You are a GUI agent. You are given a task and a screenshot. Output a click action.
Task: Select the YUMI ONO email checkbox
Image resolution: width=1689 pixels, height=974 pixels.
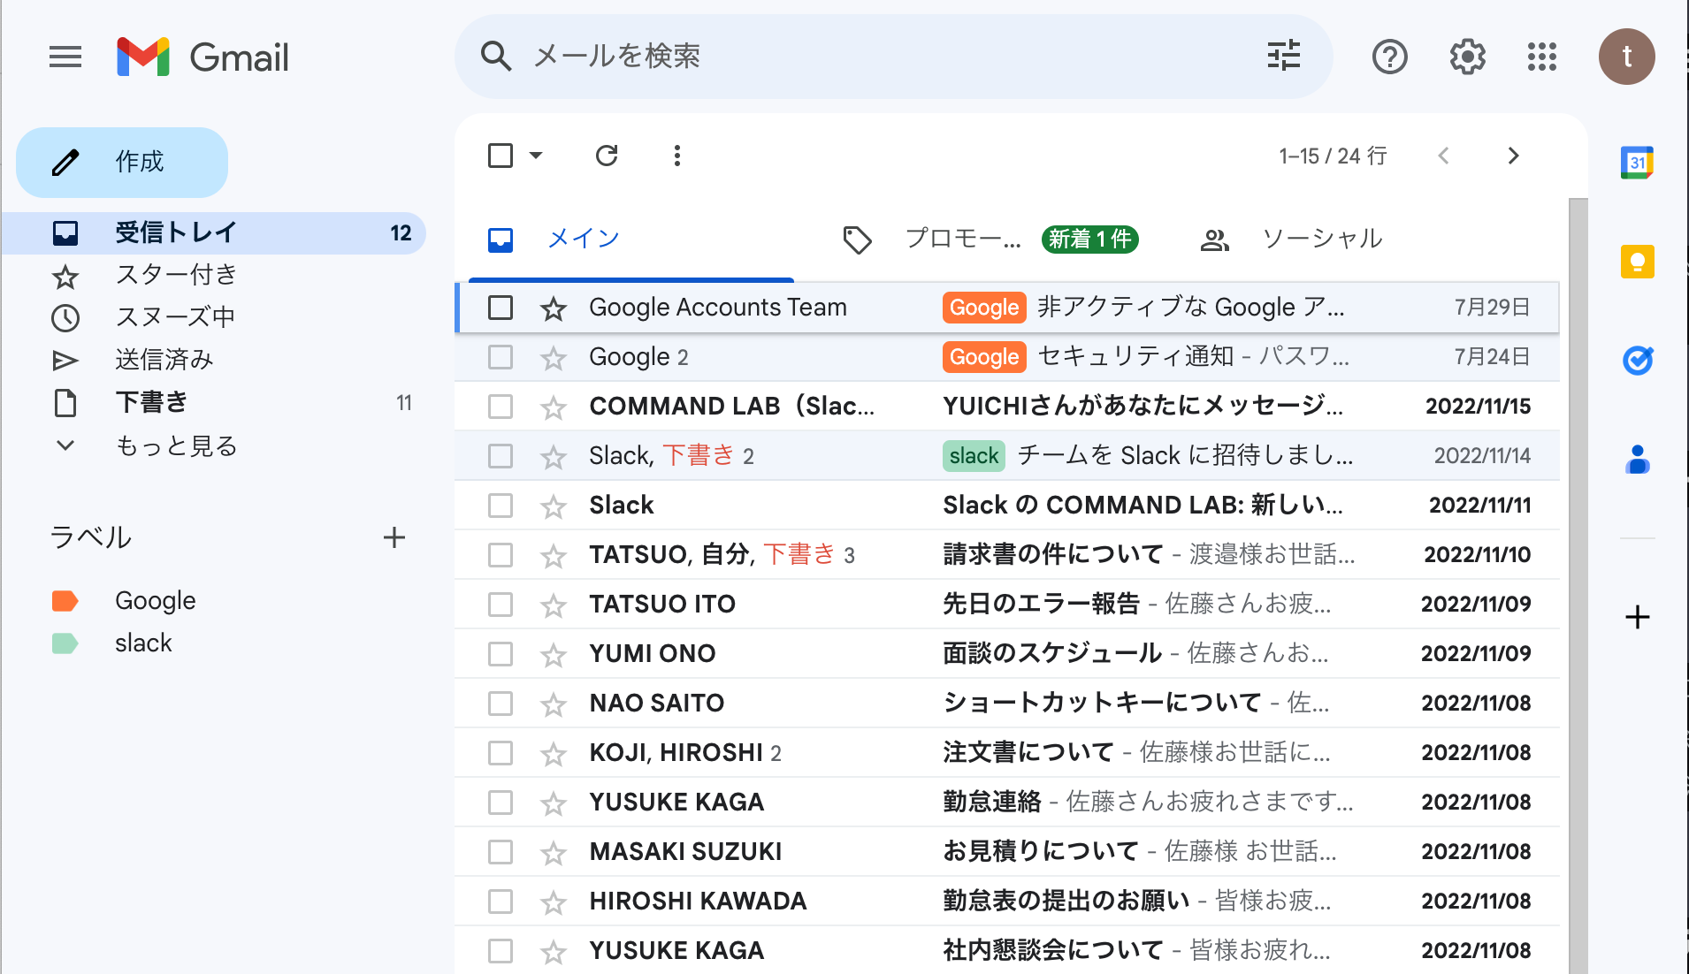pos(501,654)
